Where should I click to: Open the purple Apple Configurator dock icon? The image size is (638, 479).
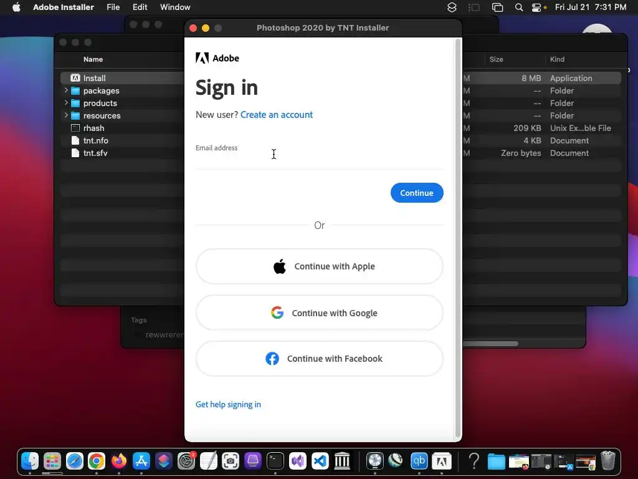click(x=253, y=461)
